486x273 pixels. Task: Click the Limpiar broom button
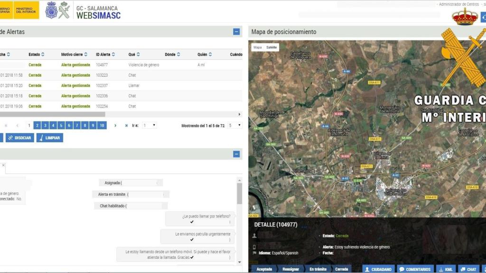(x=49, y=138)
